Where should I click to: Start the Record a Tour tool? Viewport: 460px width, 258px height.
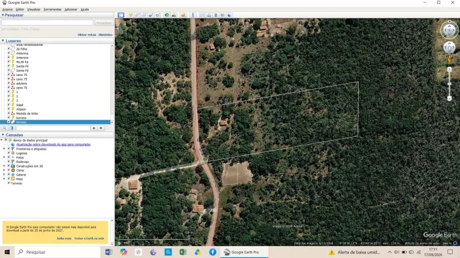(158, 15)
